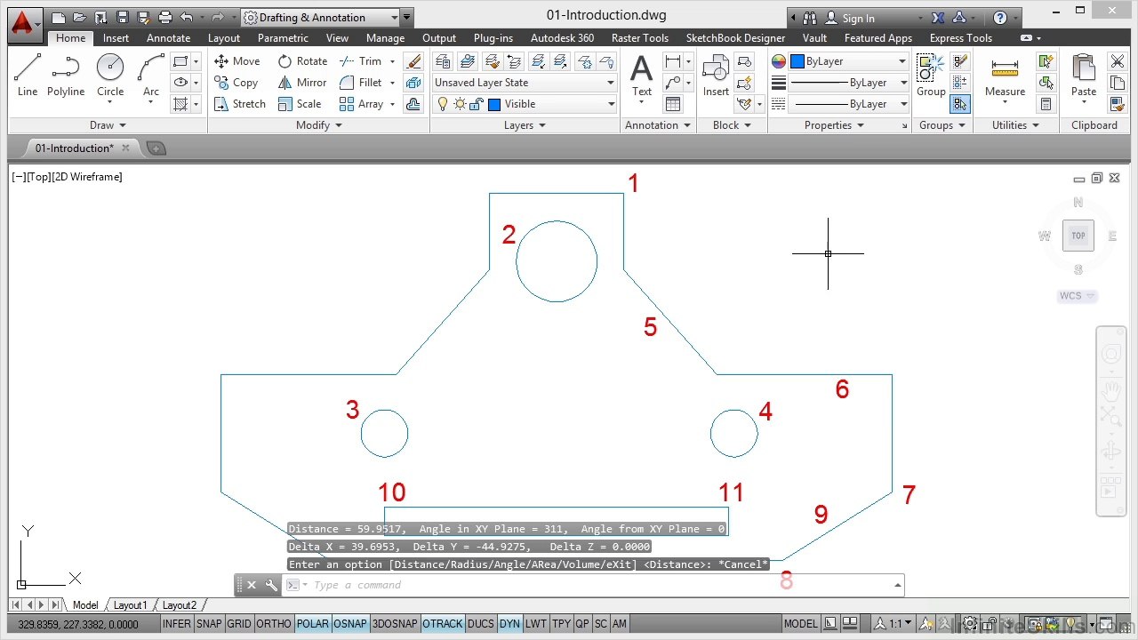The width and height of the screenshot is (1138, 640).
Task: Click the Undo arrow in quick access toolbar
Action: [186, 18]
